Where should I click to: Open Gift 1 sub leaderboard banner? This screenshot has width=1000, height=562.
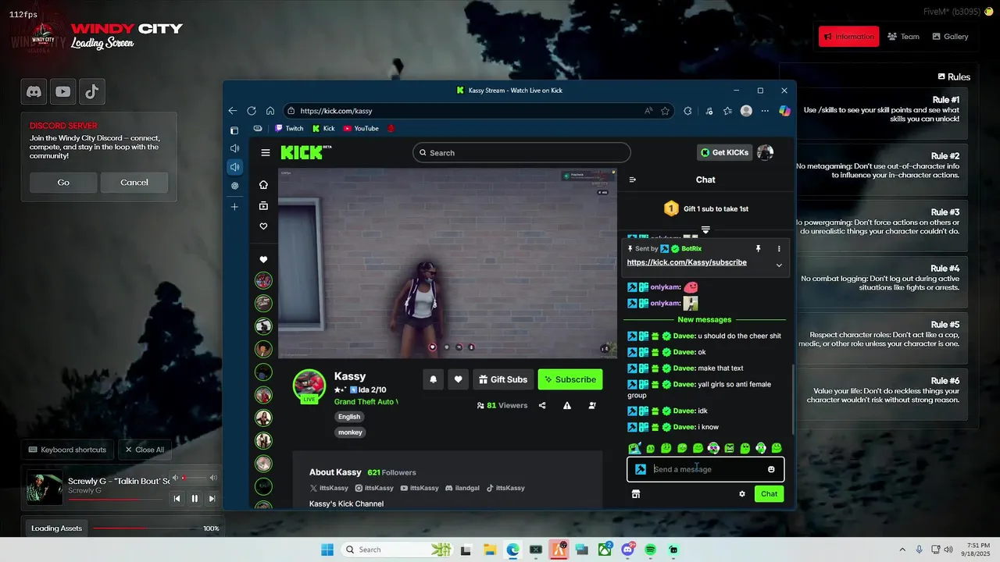pos(705,209)
